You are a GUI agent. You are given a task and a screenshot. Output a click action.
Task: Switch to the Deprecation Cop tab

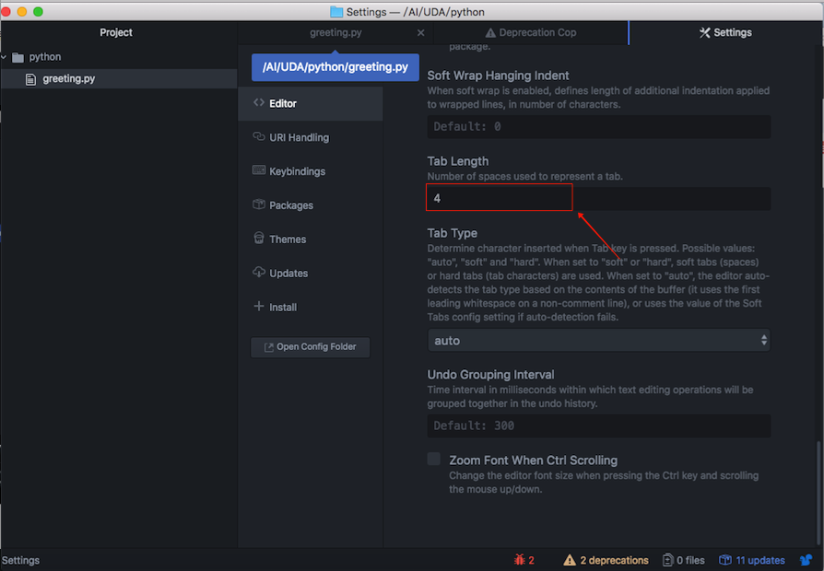click(x=530, y=32)
